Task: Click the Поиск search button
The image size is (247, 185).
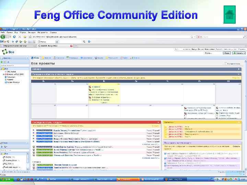Action: pyautogui.click(x=227, y=53)
